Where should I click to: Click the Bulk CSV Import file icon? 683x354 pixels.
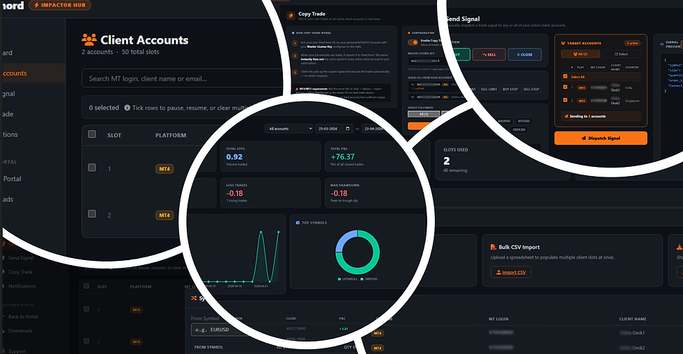(493, 247)
